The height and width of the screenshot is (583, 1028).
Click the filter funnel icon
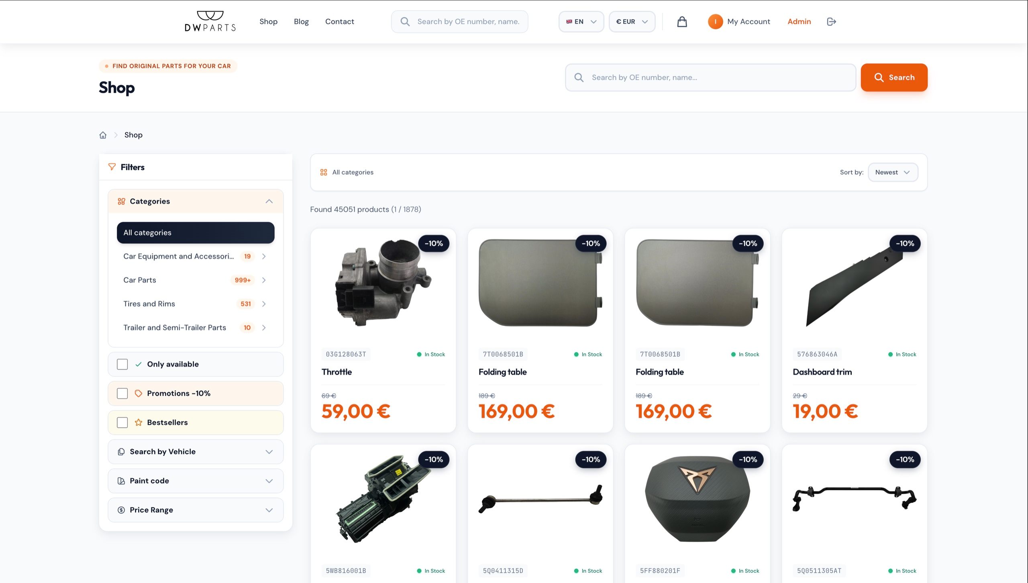coord(112,167)
